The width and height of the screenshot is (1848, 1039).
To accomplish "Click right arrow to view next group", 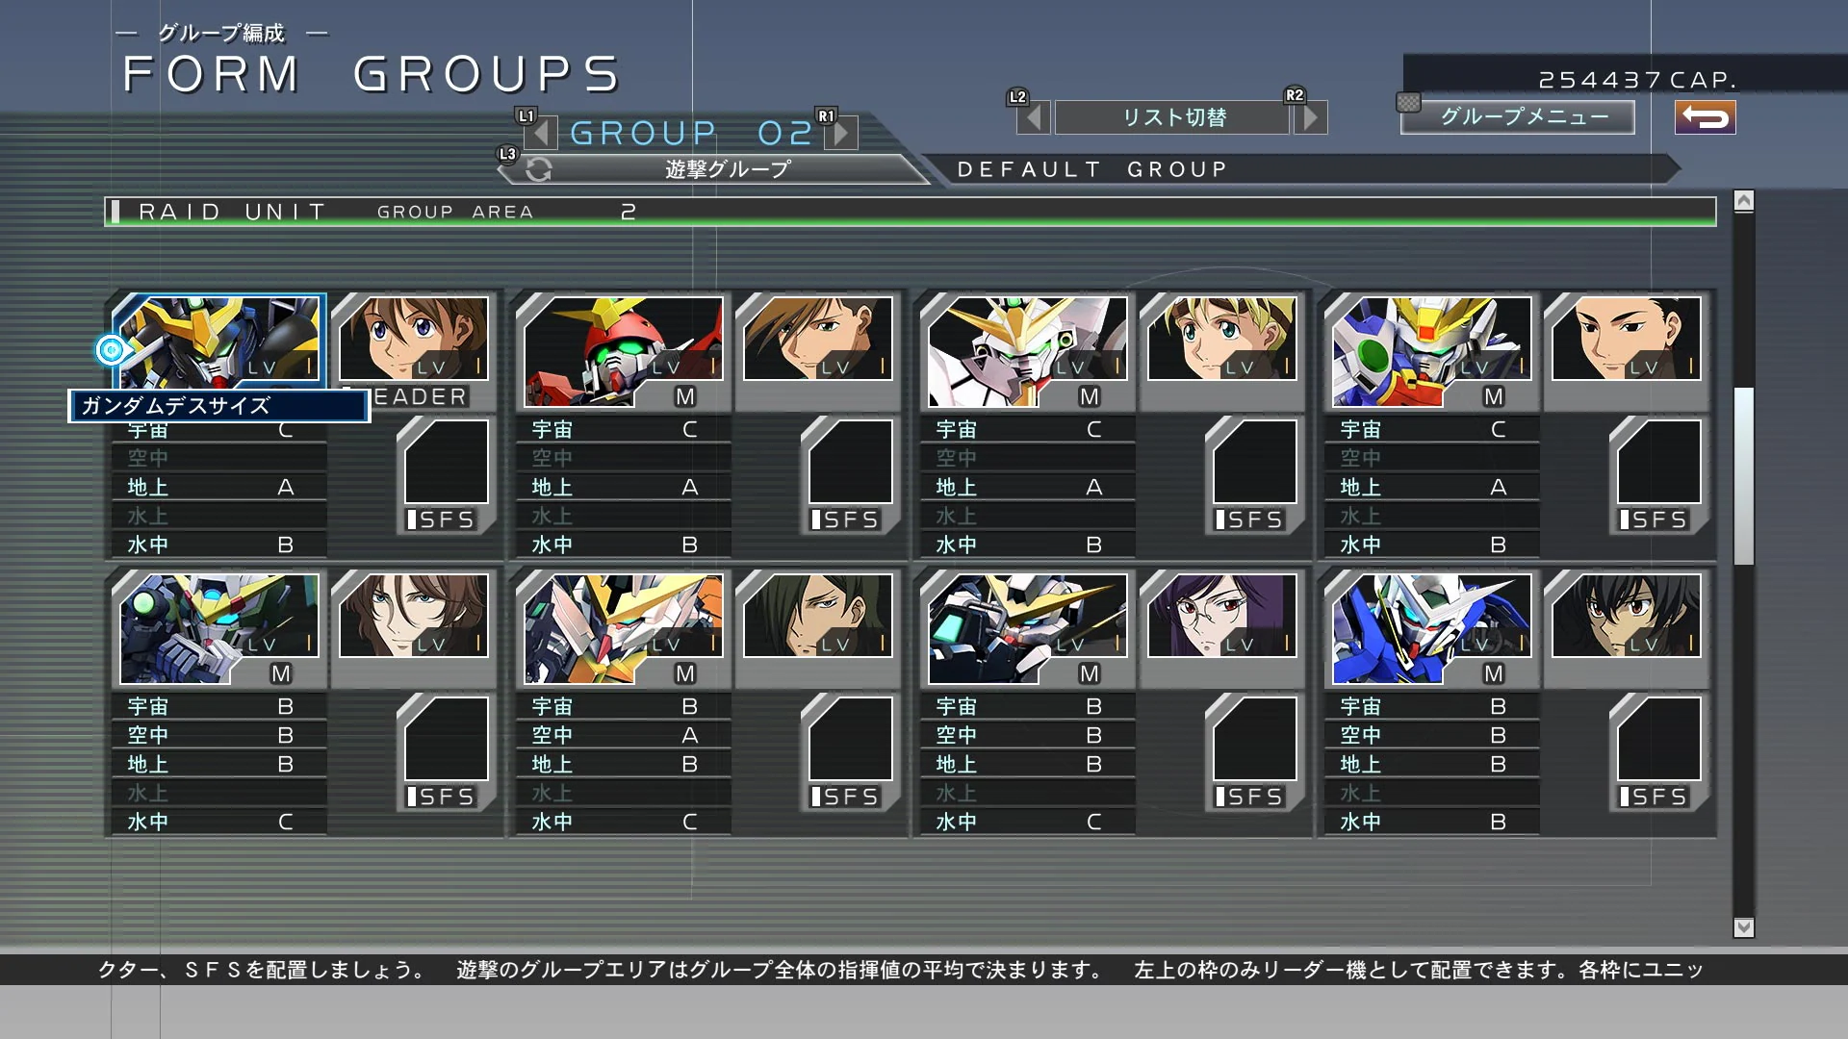I will coord(842,133).
